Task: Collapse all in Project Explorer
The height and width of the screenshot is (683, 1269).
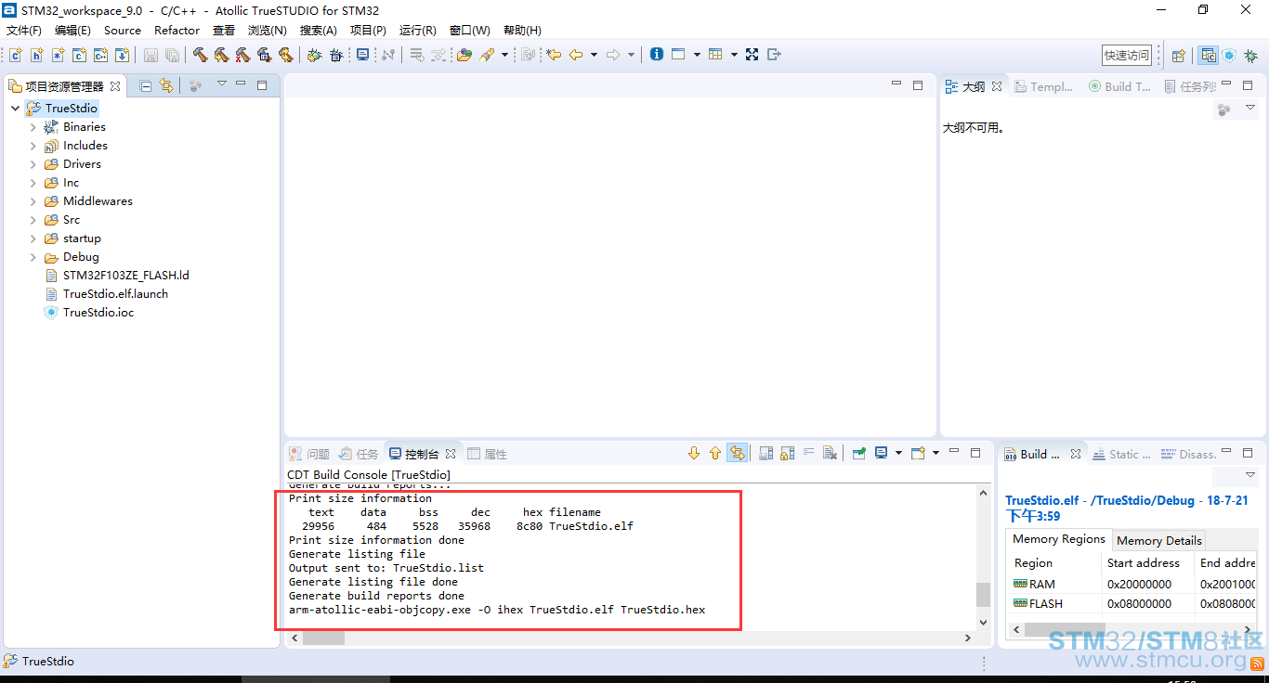Action: pyautogui.click(x=146, y=85)
